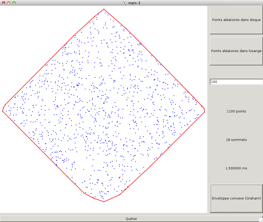Click the '1,500000 ms' timing label
The image size is (263, 222).
click(x=236, y=168)
